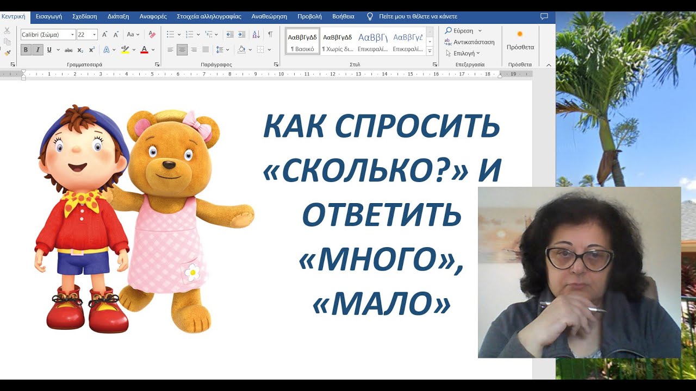
Task: Increase paragraph indent
Action: point(242,34)
